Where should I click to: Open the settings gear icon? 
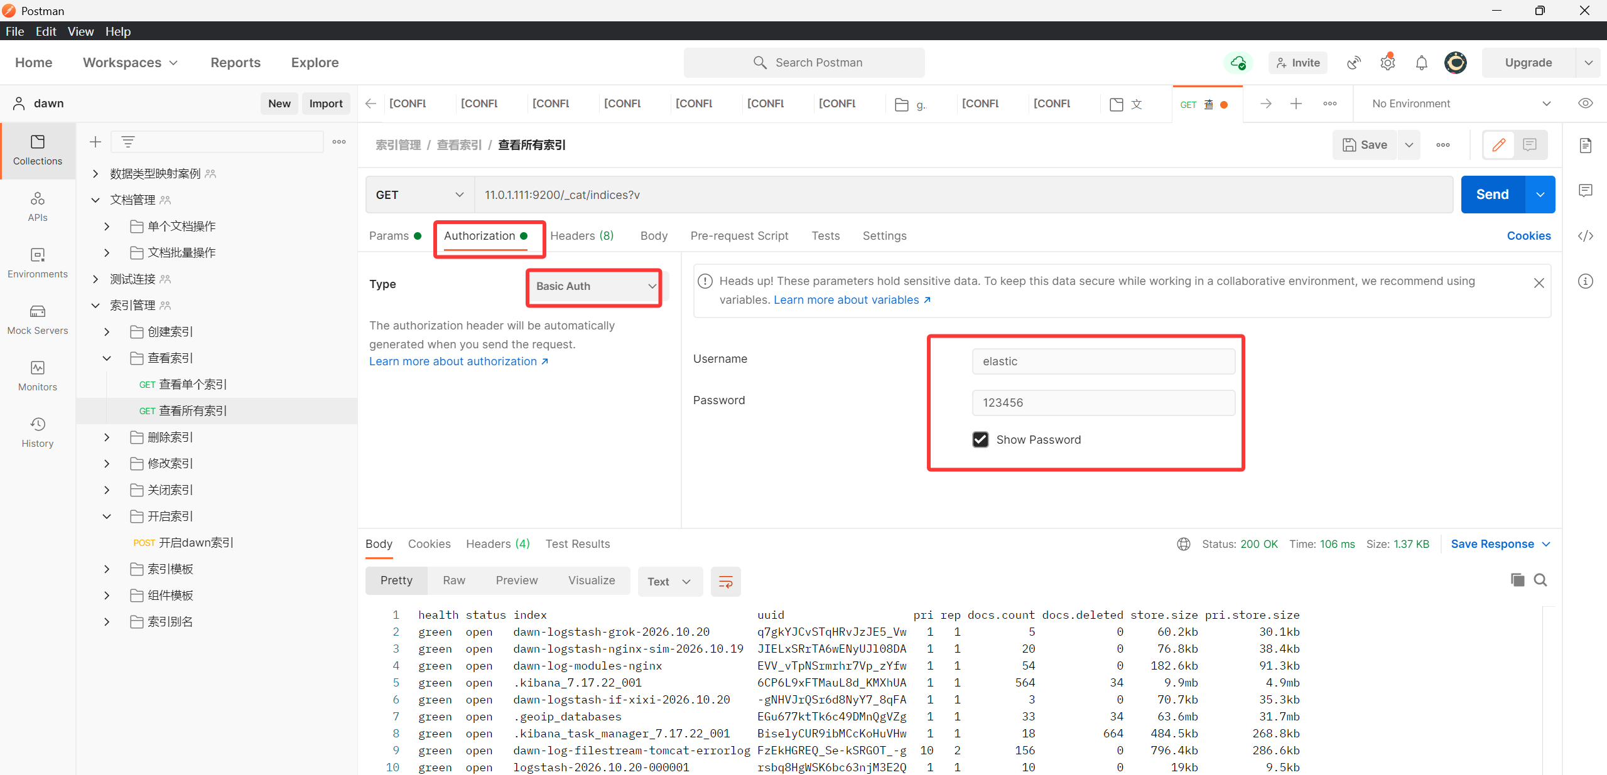[1388, 63]
